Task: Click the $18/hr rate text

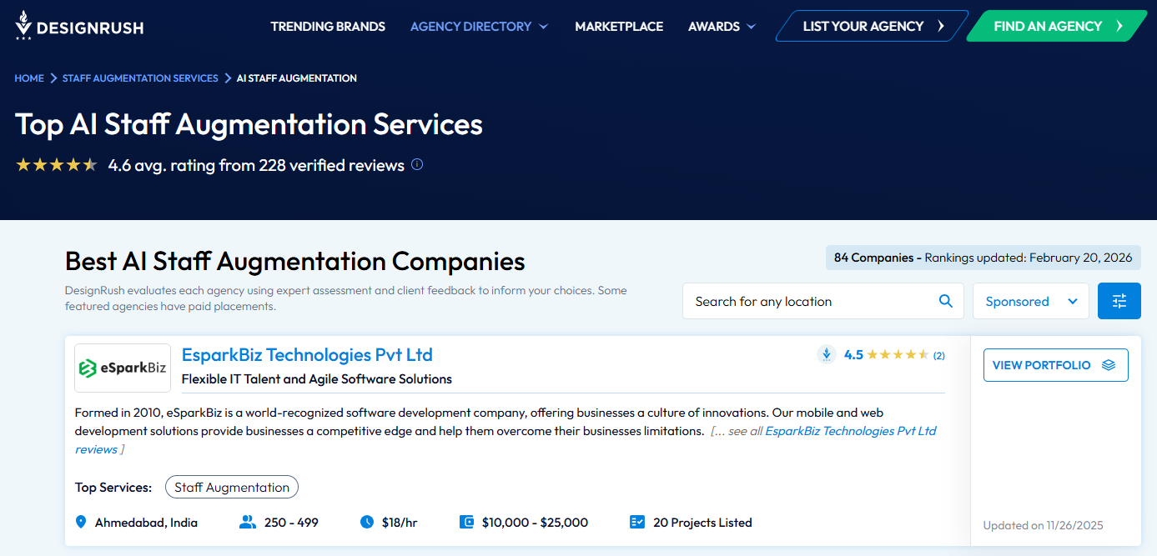Action: tap(400, 523)
